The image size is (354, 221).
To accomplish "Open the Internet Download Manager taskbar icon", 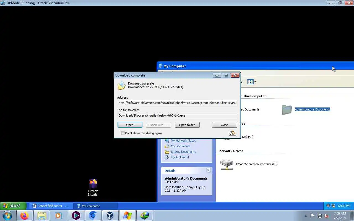I will [x=144, y=215].
